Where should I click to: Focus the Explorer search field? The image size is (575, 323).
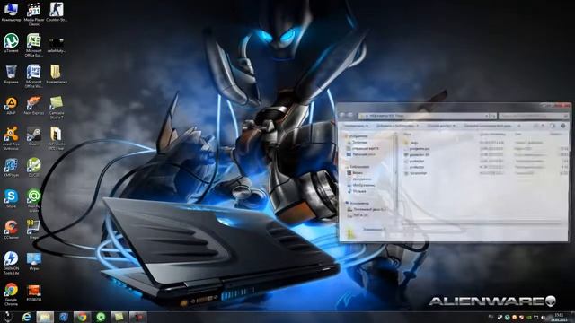[534, 116]
